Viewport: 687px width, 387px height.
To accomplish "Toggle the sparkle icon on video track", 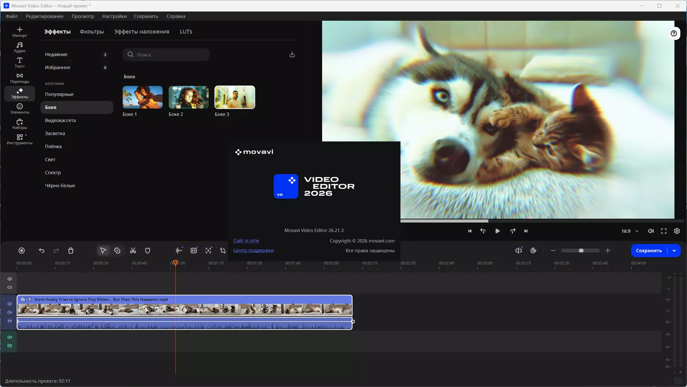I will [x=10, y=321].
